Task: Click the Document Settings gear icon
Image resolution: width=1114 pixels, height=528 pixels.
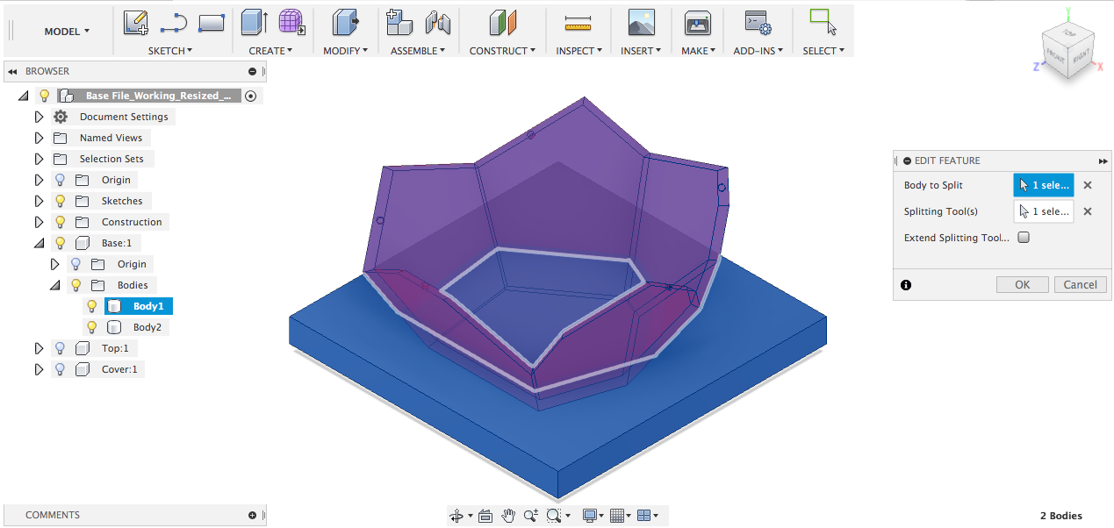Action: (x=60, y=117)
